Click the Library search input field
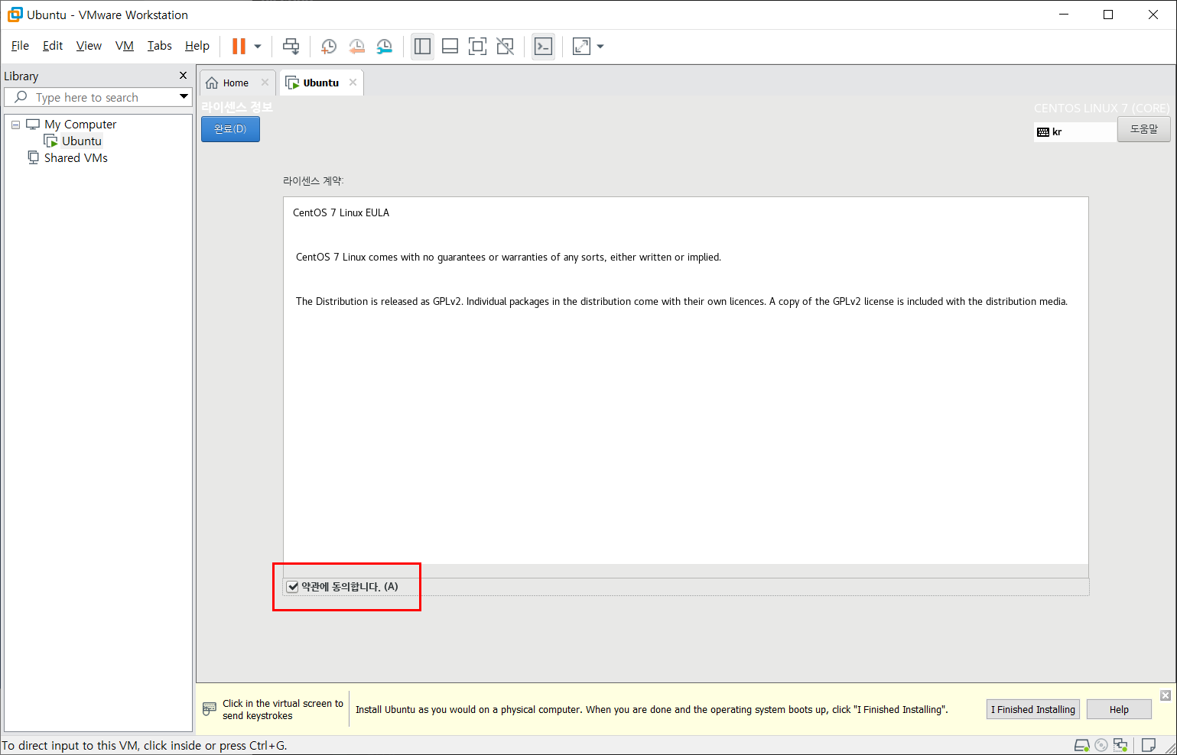Image resolution: width=1177 pixels, height=755 pixels. (92, 97)
